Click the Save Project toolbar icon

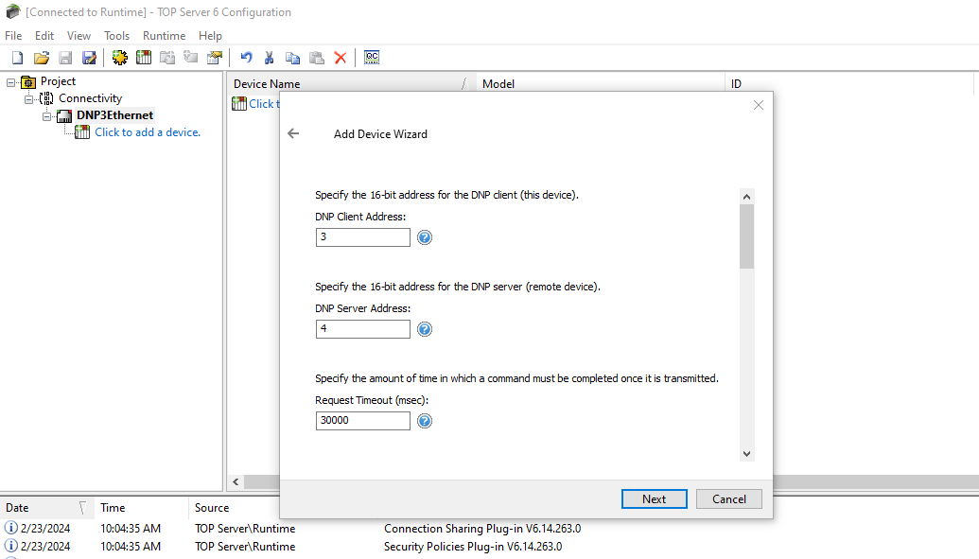[x=65, y=57]
